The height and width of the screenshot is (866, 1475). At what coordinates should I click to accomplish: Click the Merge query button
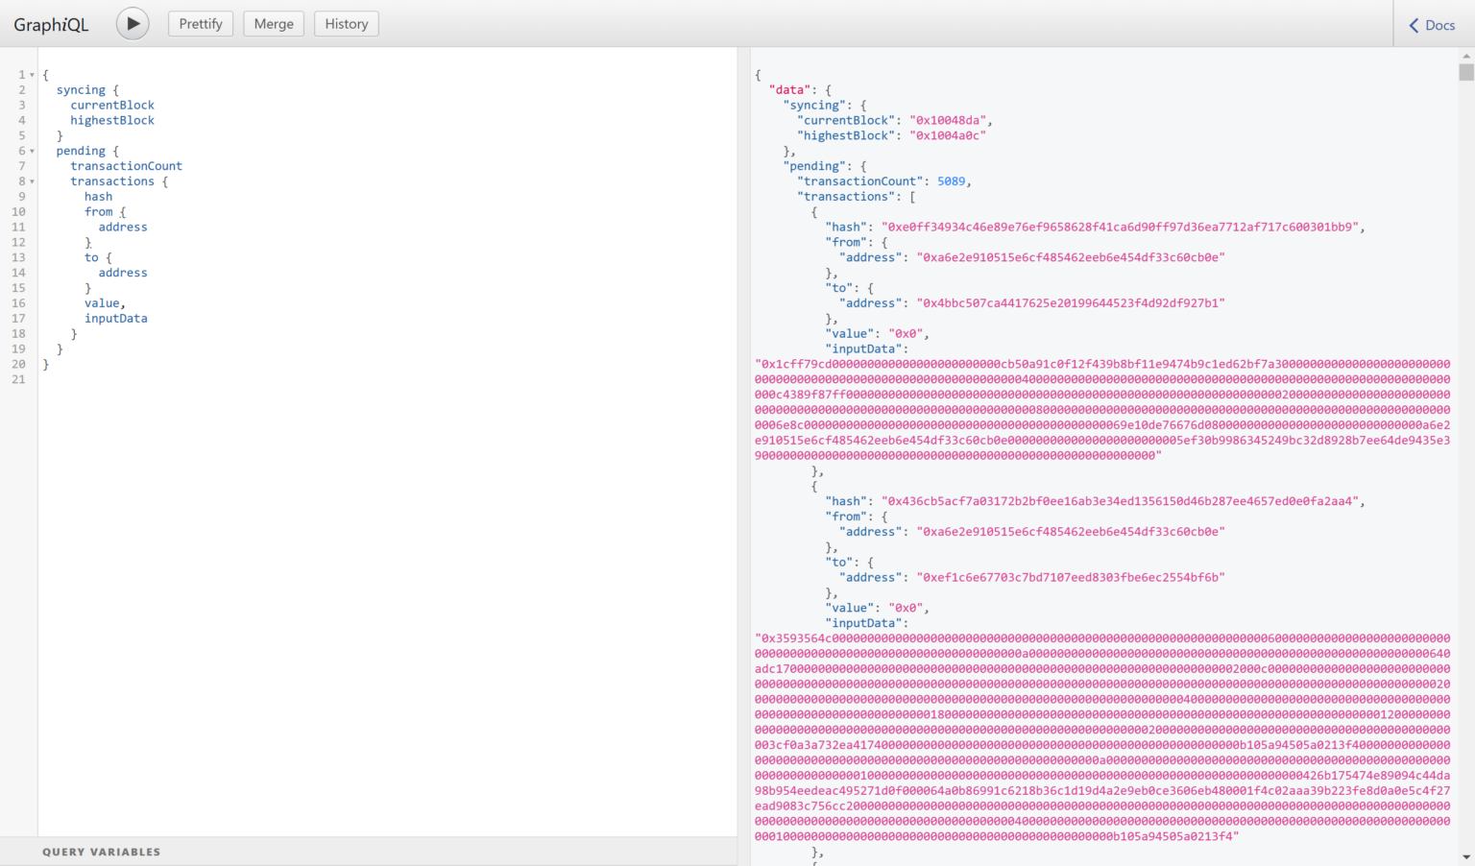coord(274,24)
